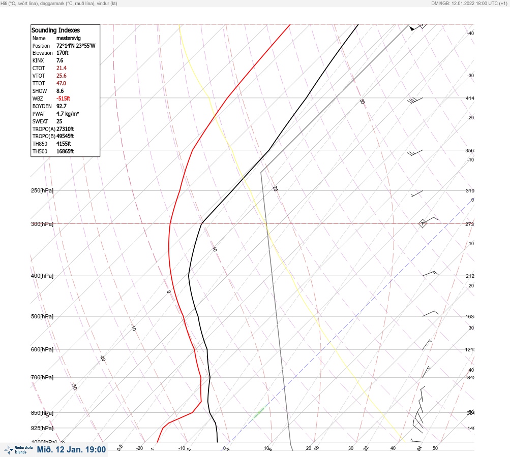Click the '300[hPa]' pressure label
This screenshot has height=457, width=510.
42,224
